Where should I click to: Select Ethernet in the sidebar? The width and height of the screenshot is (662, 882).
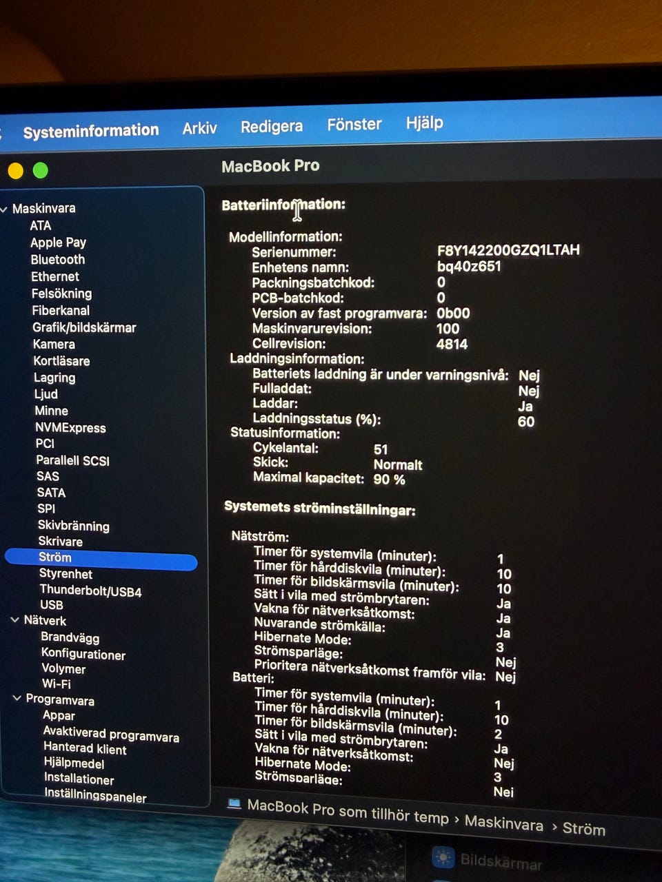55,277
